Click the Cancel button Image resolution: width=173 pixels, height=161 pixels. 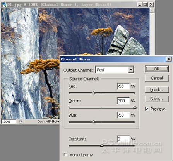point(157,78)
